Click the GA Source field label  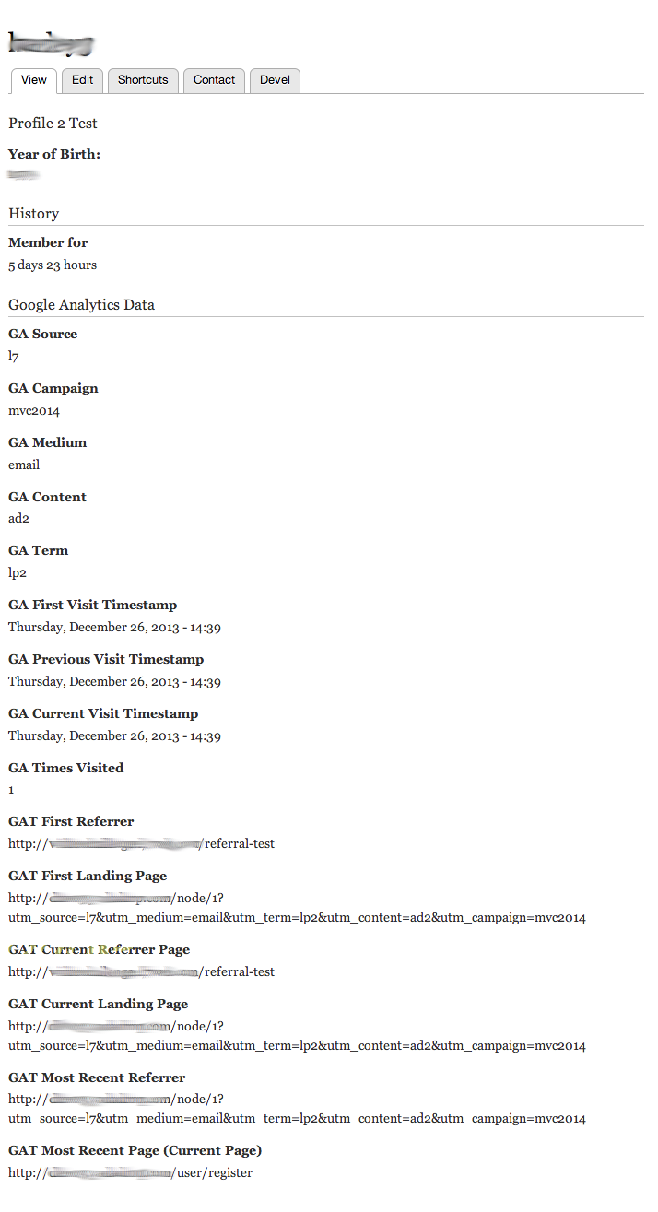click(x=43, y=334)
